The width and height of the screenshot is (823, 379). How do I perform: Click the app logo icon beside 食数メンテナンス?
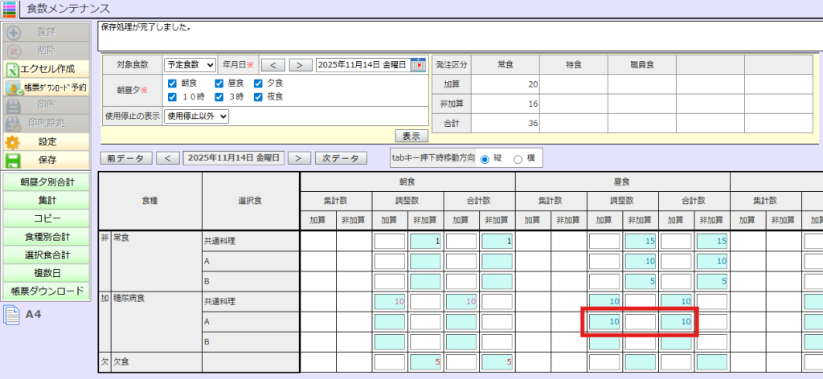pos(10,9)
